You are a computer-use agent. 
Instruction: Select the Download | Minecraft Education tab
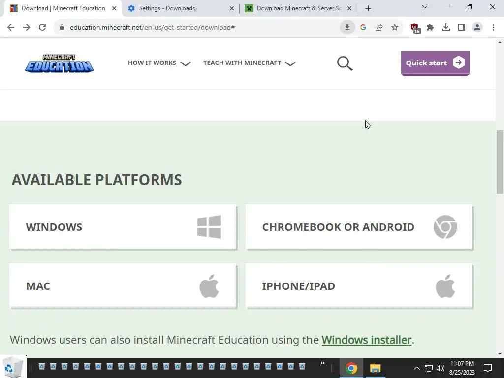tap(63, 8)
